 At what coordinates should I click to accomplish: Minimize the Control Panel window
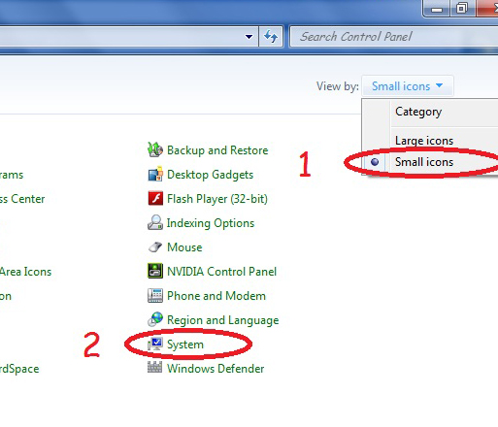[x=437, y=9]
